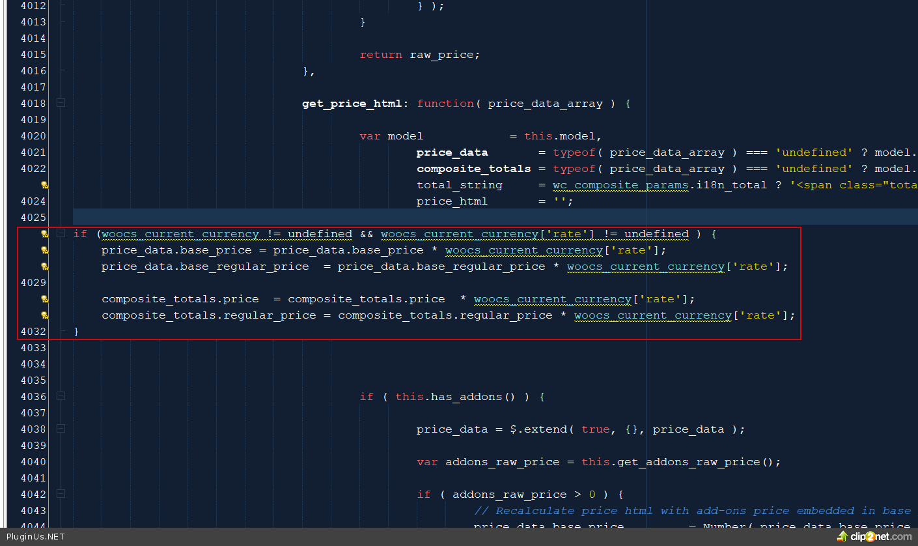Open hint lightbulb beside 'price_data.base_price =' line
918x546 pixels.
click(x=44, y=250)
